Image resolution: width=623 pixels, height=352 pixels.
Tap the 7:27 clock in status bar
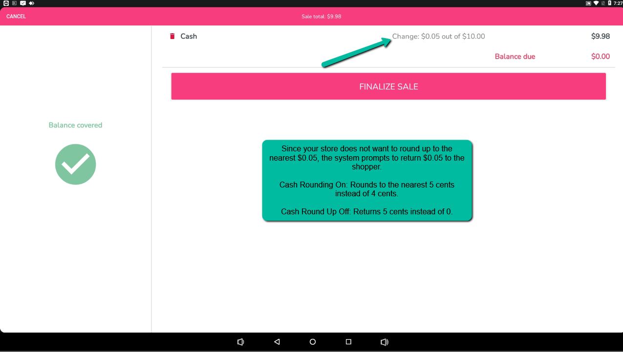(x=618, y=3)
